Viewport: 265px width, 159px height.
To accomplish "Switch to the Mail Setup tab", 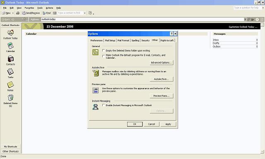I will click(x=110, y=40).
